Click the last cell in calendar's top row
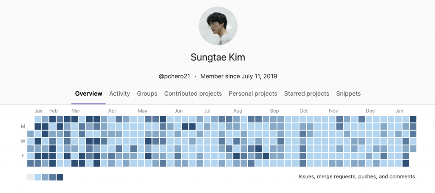The height and width of the screenshot is (193, 435). tap(413, 119)
